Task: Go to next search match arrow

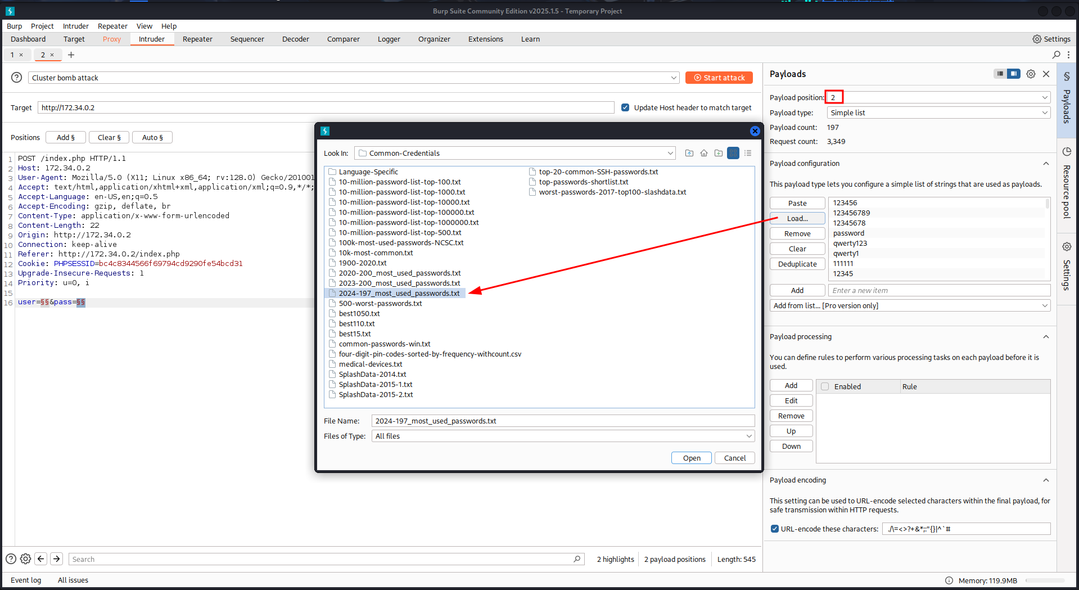Action: tap(56, 559)
